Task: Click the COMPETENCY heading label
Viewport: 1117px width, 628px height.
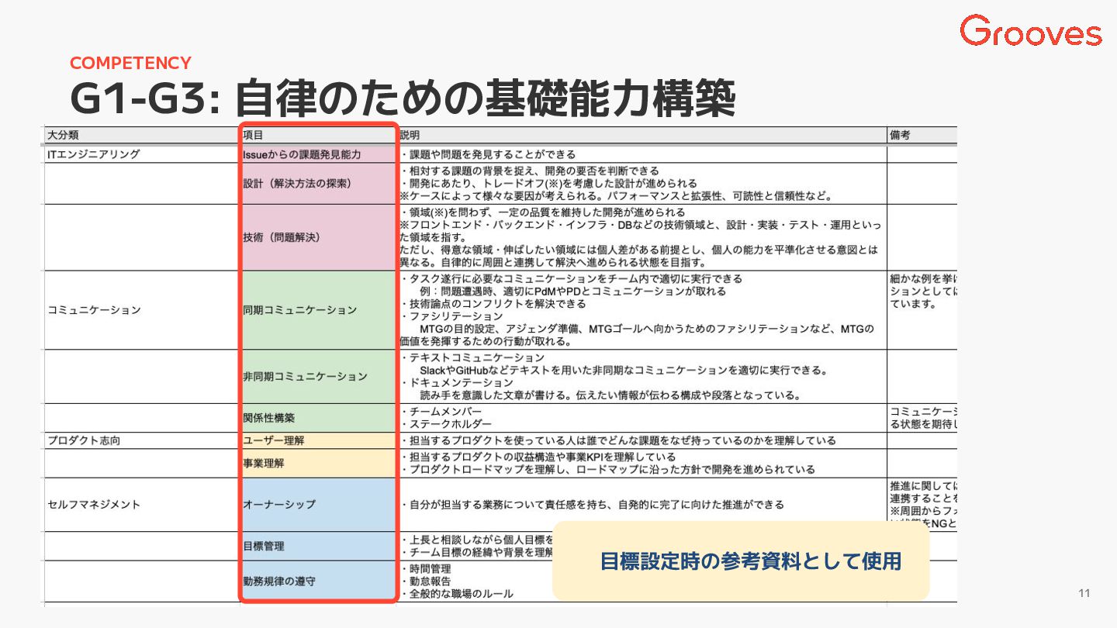Action: [130, 63]
